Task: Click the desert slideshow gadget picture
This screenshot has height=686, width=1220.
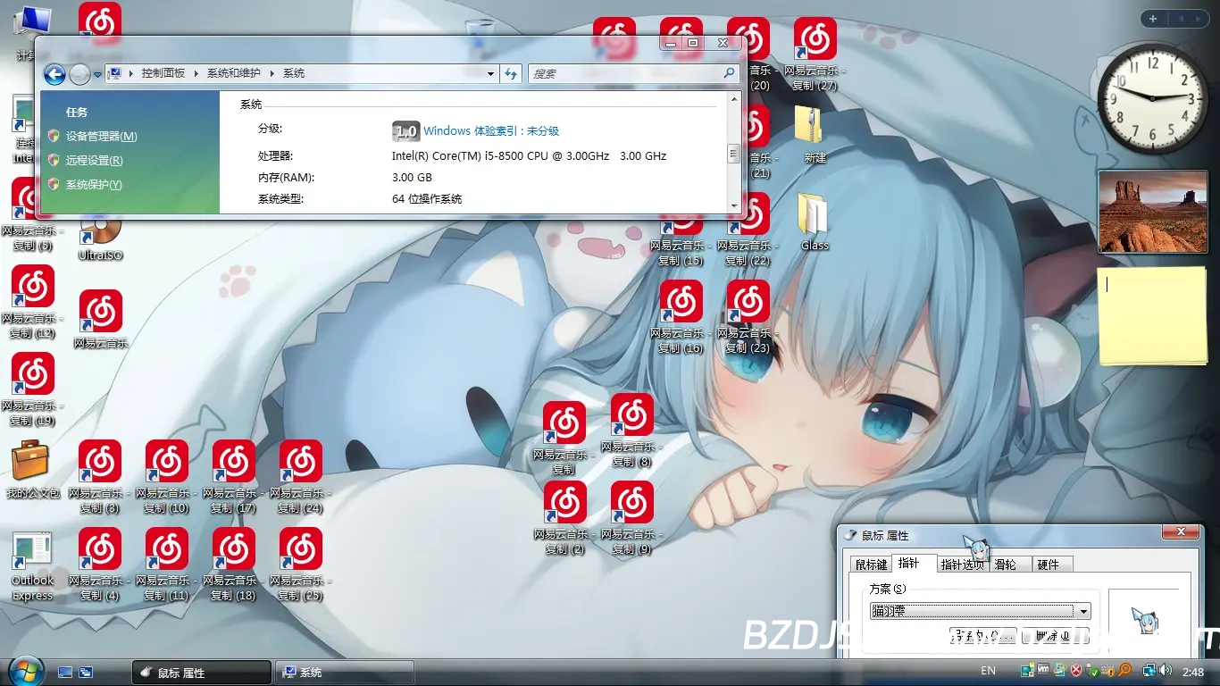Action: (1152, 212)
